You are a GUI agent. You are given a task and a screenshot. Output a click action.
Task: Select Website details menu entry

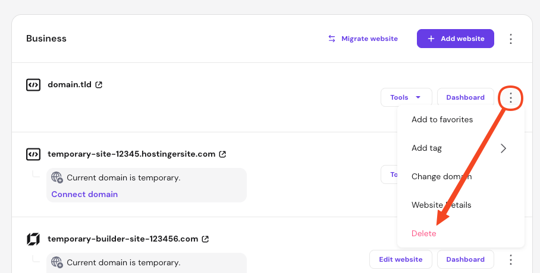coord(441,205)
